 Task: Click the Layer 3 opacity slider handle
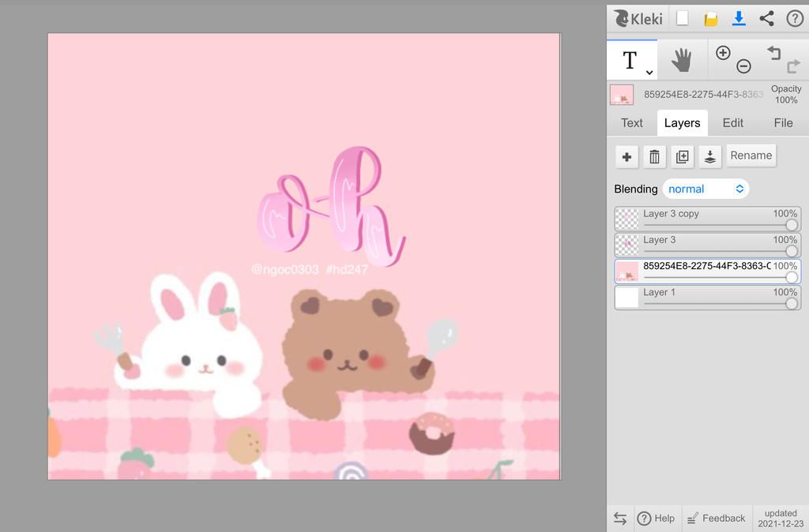tap(792, 251)
